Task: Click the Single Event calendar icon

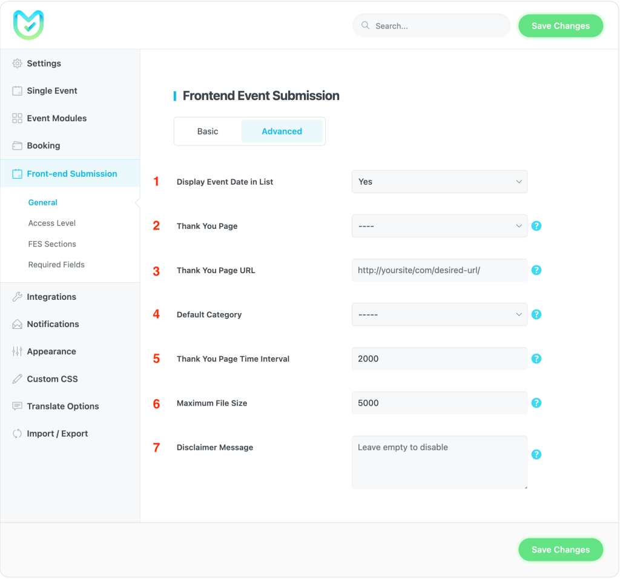Action: (x=17, y=91)
